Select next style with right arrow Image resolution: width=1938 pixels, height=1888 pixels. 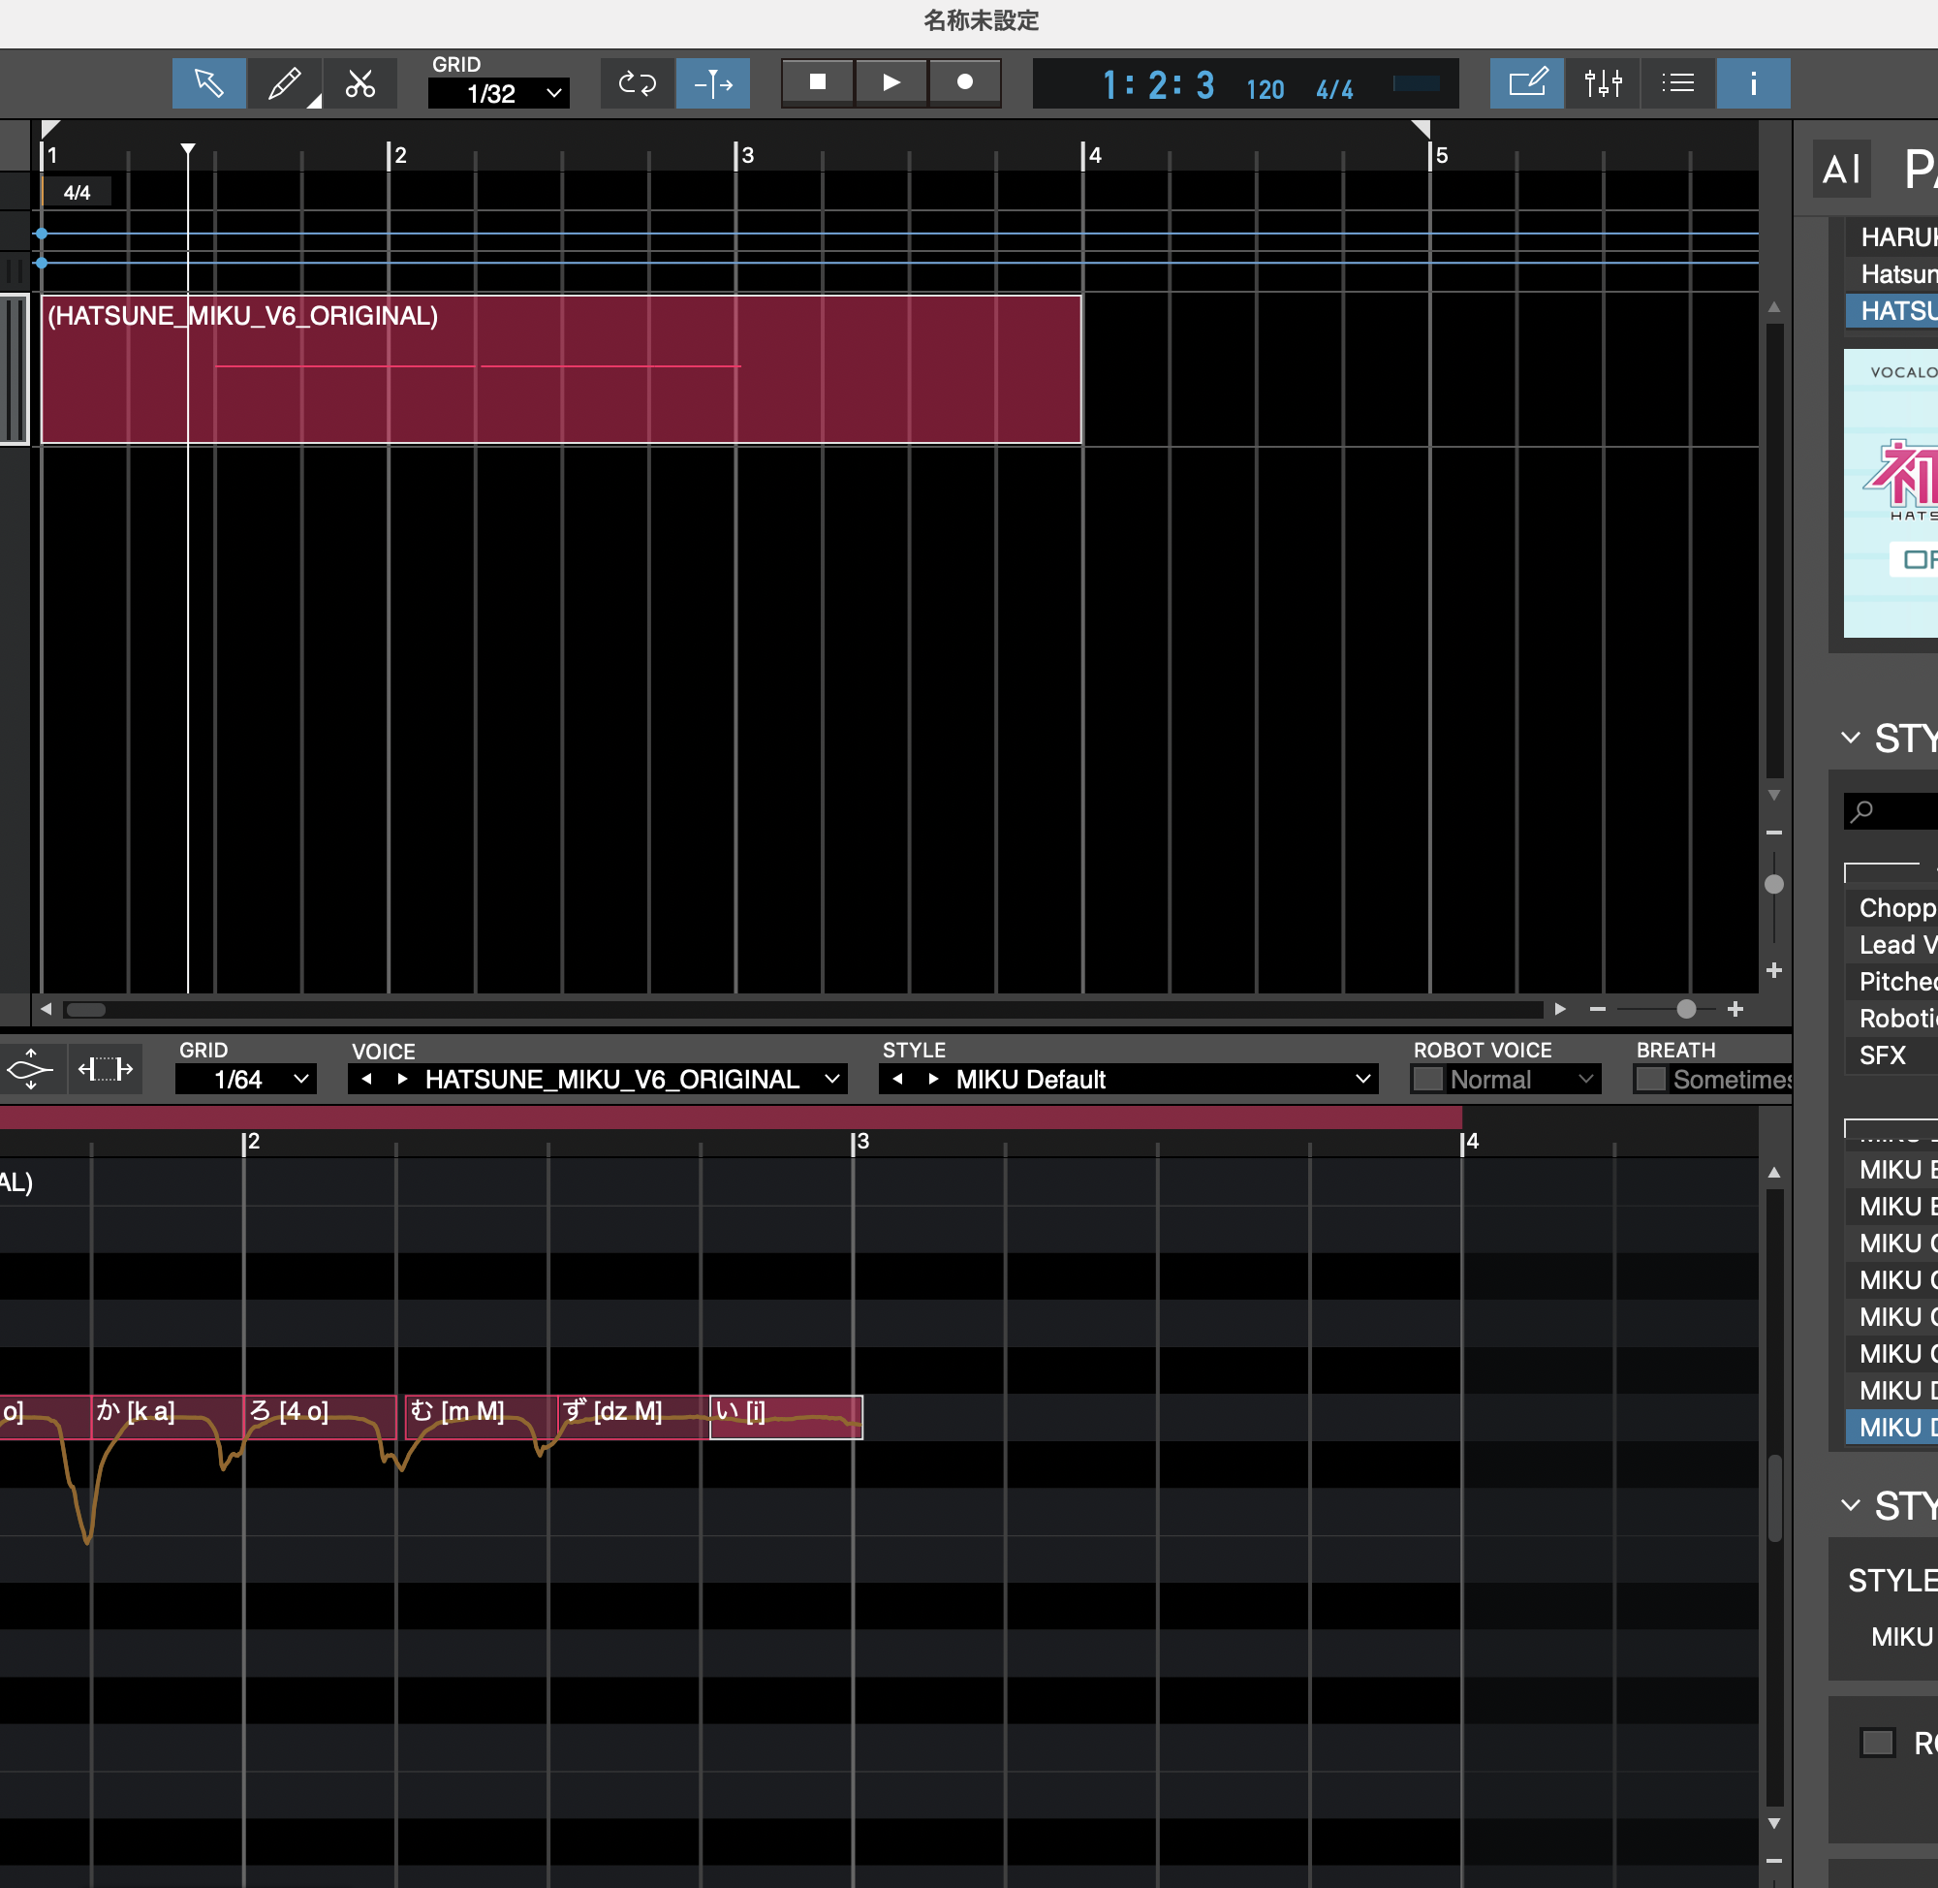tap(934, 1079)
